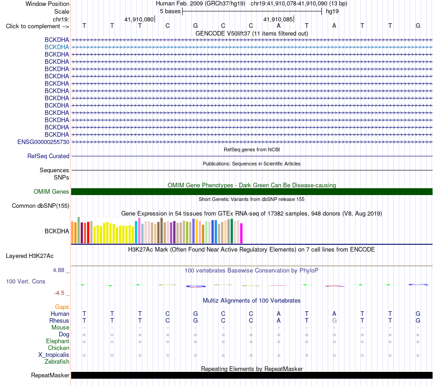Image resolution: width=433 pixels, height=386 pixels.
Task: Click the black BCKDHA label beside the GTEx chart
Action: point(57,232)
